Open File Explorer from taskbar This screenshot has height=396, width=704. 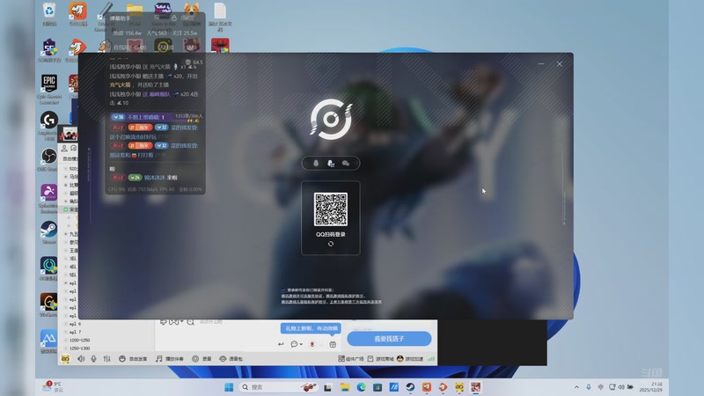tap(345, 387)
